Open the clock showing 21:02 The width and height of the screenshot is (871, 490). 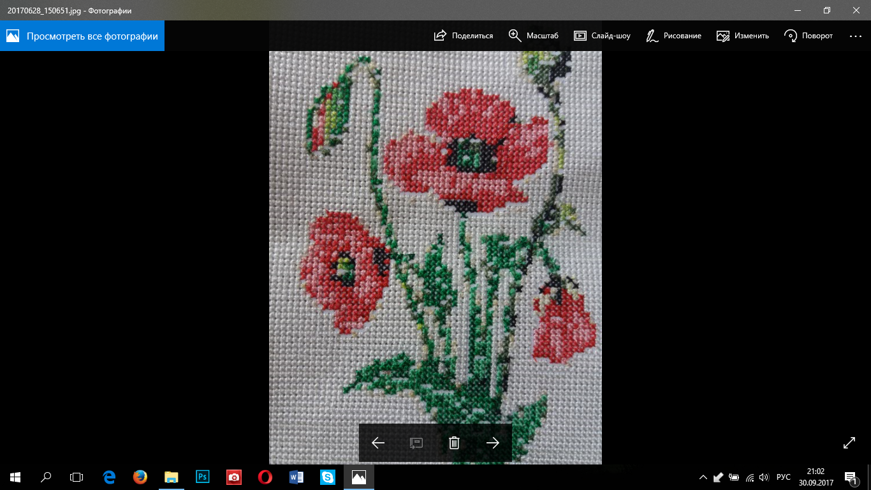[816, 477]
